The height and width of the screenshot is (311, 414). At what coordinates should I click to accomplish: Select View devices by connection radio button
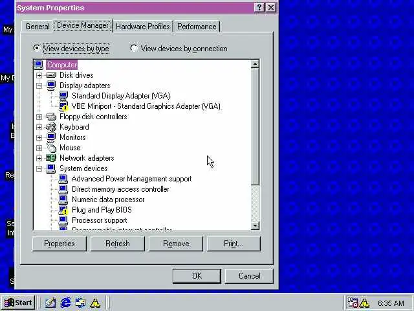pos(134,48)
